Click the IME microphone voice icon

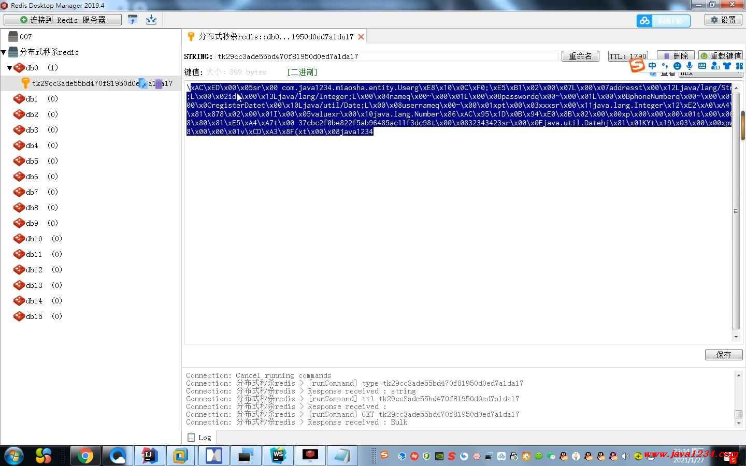coord(690,66)
